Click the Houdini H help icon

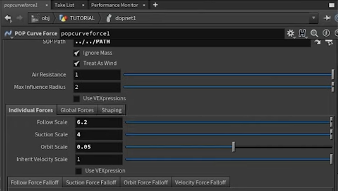(x=302, y=33)
